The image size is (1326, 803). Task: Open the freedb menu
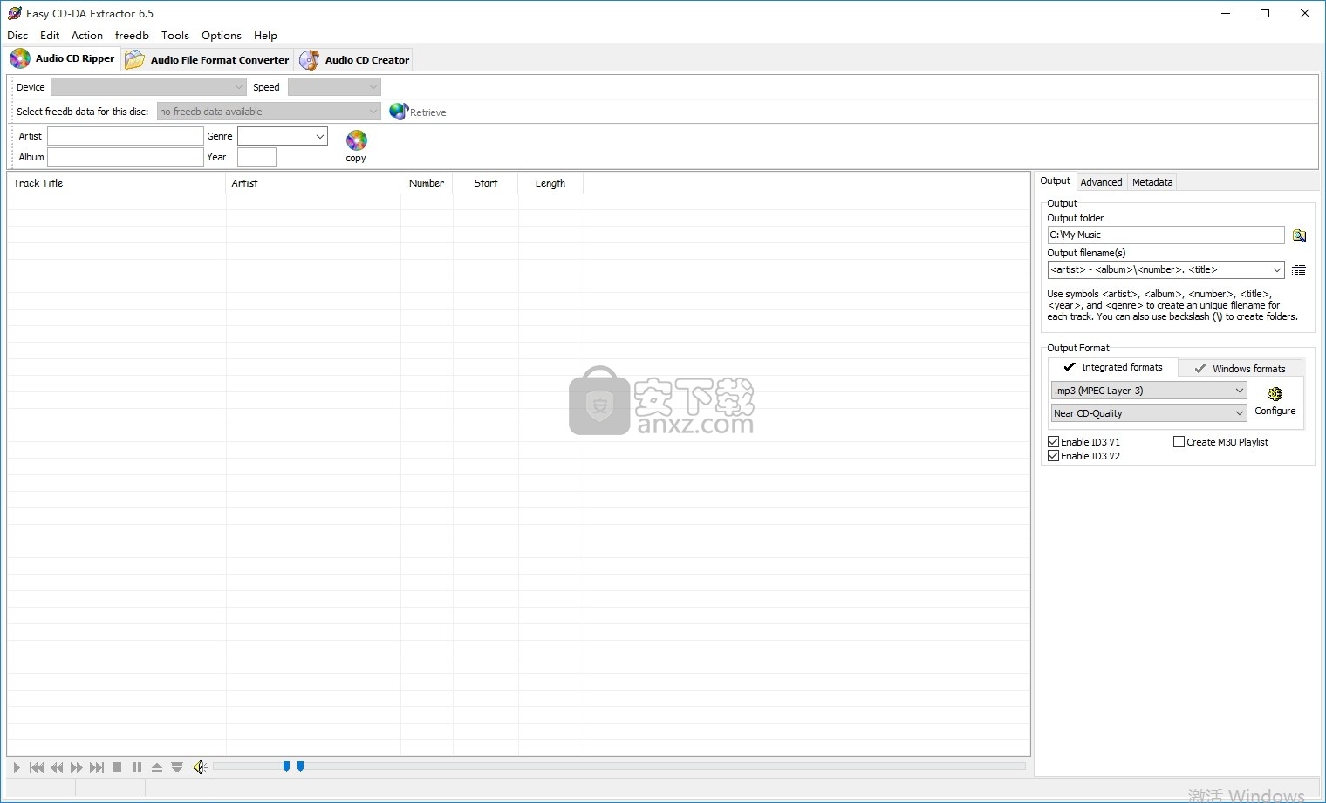coord(132,36)
